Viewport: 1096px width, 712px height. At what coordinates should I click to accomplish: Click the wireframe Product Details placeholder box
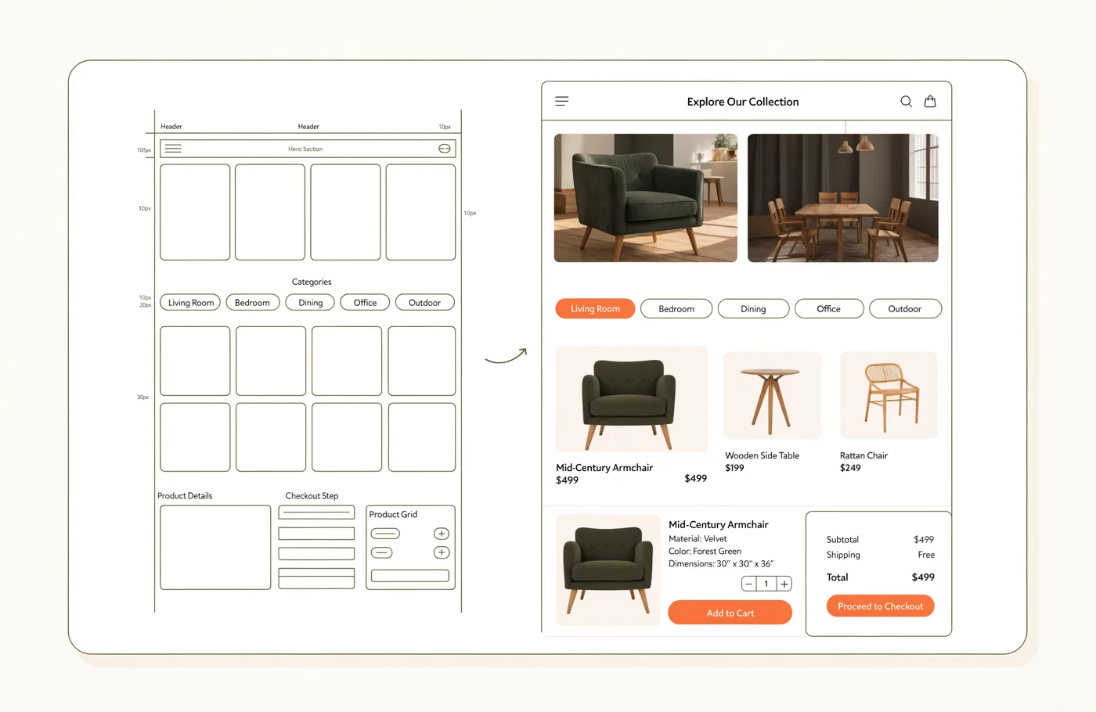(x=215, y=547)
